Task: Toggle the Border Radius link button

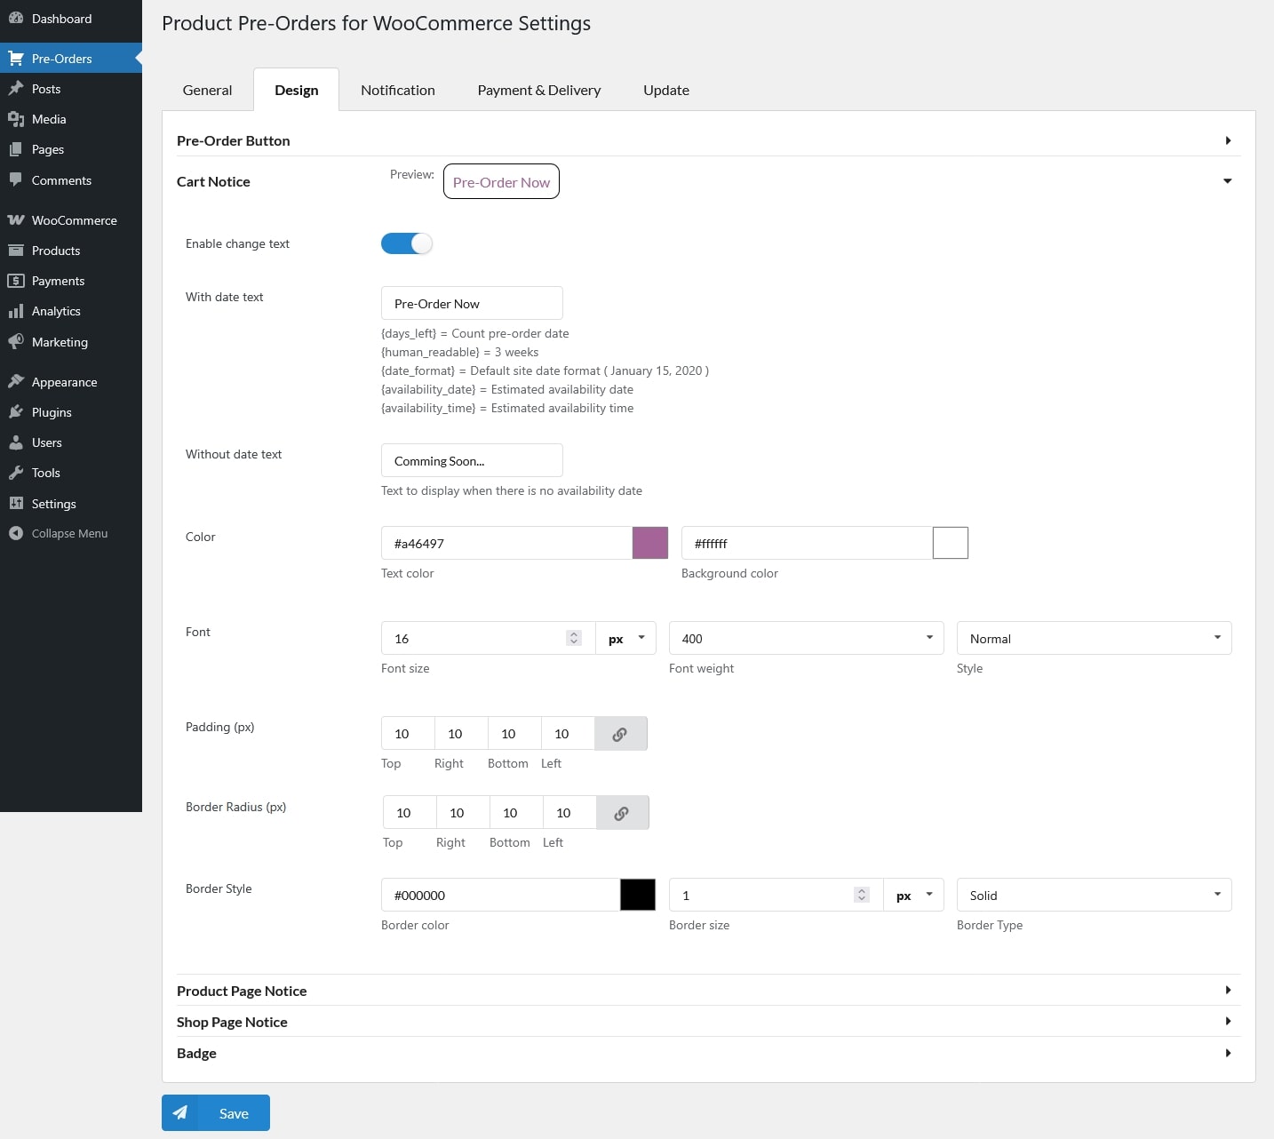Action: (622, 813)
